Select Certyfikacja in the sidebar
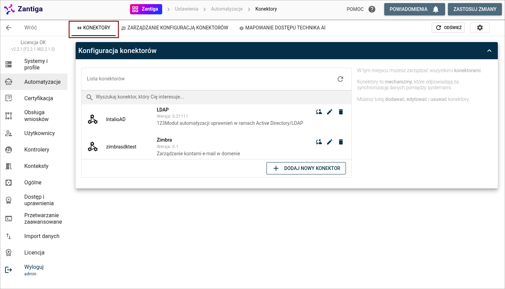 tap(38, 98)
